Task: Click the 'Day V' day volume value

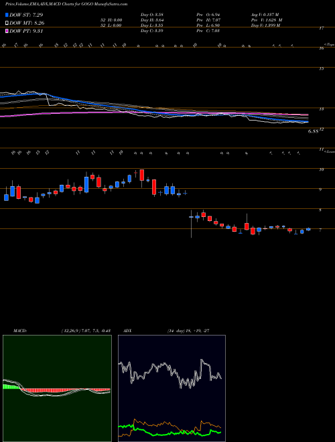Action: click(x=267, y=25)
